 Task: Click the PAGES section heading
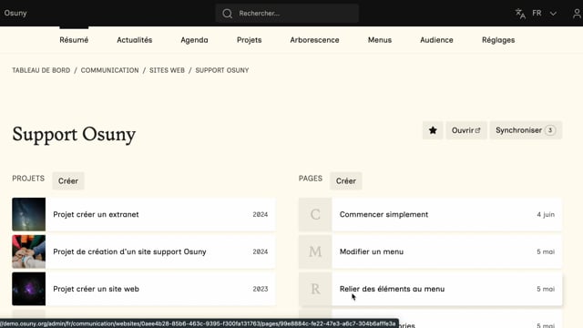point(311,179)
